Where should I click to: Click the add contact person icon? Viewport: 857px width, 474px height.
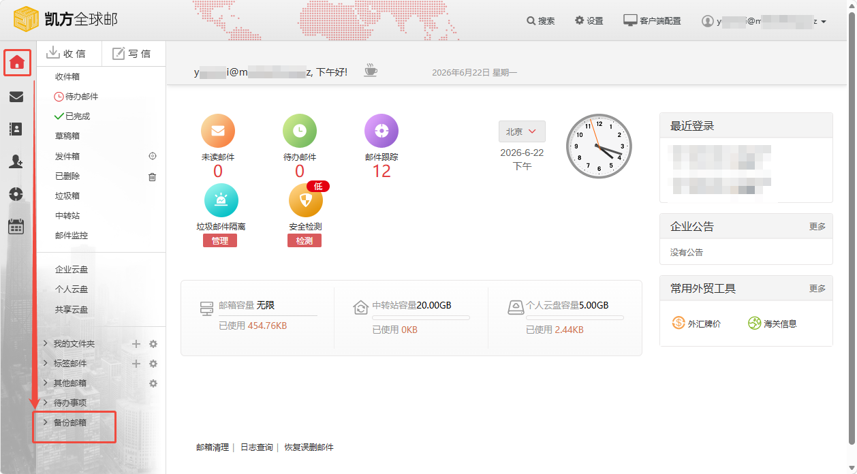click(16, 161)
